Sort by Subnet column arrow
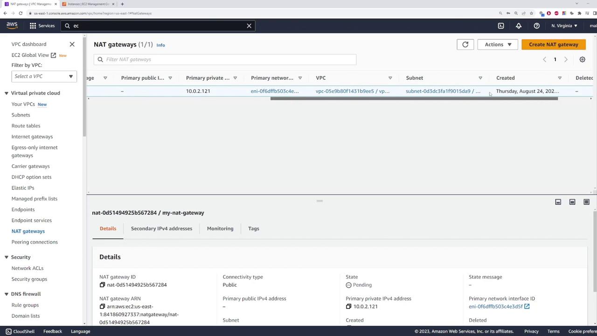This screenshot has height=336, width=597. coord(480,78)
